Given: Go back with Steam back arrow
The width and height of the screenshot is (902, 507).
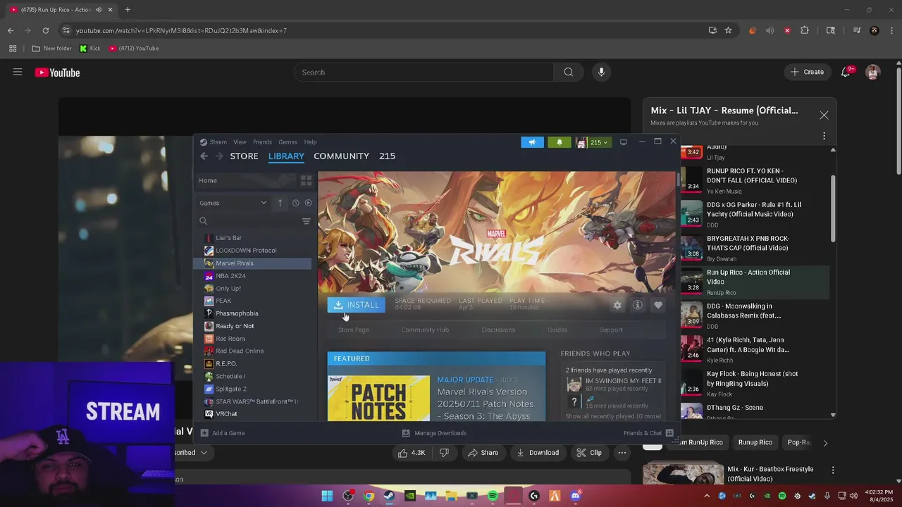Looking at the screenshot, I should click(x=204, y=156).
